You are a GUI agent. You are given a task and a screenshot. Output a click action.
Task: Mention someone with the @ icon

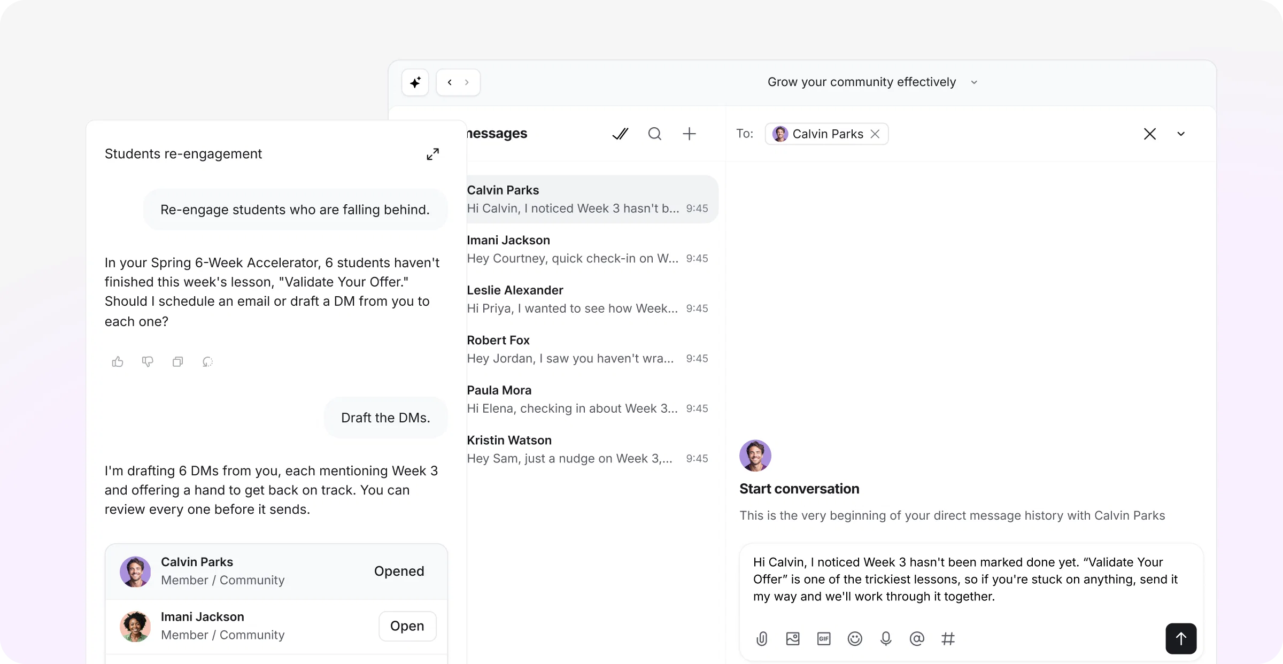point(917,638)
